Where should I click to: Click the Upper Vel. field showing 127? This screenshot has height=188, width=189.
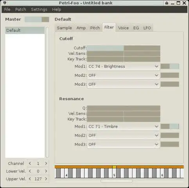(38, 179)
